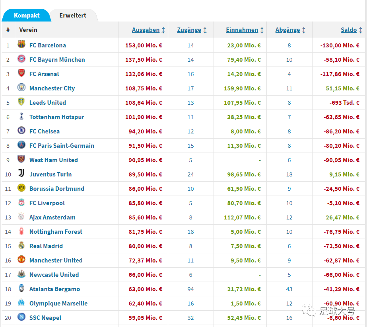Click the Manchester United crest icon

[21, 259]
